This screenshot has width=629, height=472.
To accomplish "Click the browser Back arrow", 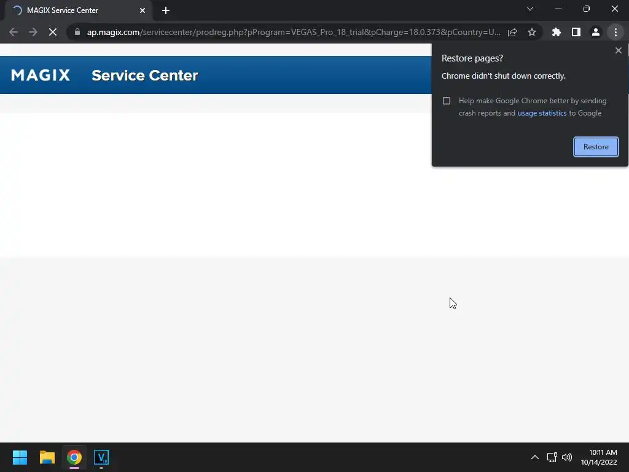I will 14,32.
